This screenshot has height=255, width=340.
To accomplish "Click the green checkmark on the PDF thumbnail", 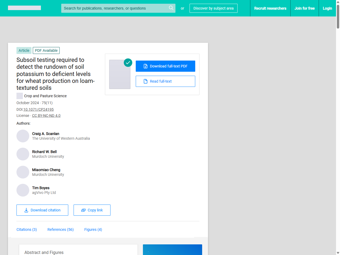I will click(128, 63).
